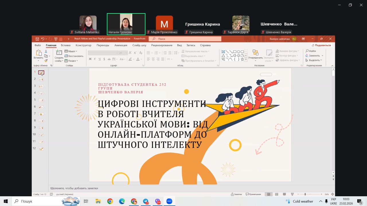Click the Cut scissors icon

(x=46, y=51)
